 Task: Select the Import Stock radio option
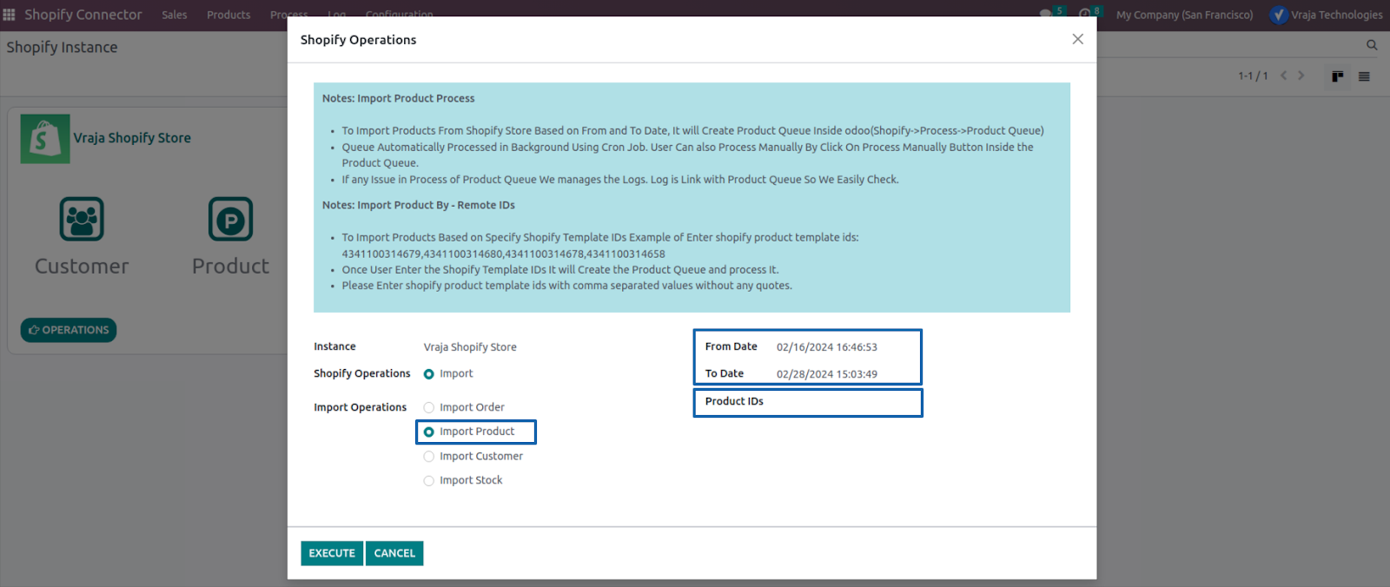tap(429, 481)
